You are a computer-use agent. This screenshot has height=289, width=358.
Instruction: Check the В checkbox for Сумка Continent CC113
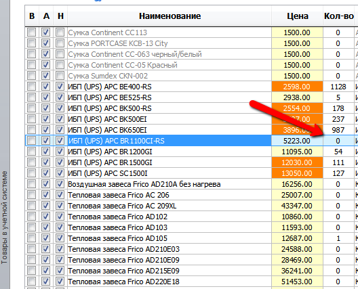31,32
